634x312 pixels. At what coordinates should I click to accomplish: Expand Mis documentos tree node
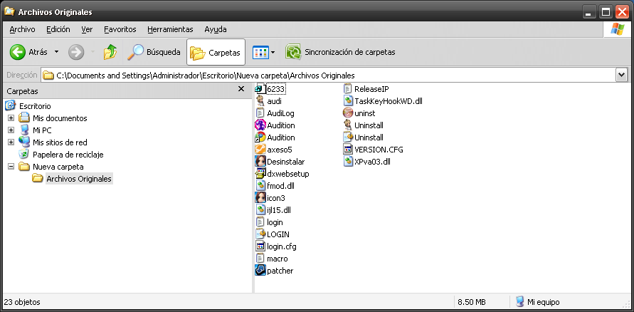click(x=11, y=118)
